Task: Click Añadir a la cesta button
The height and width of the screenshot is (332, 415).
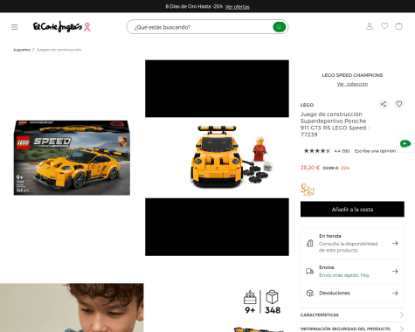Action: tap(352, 209)
